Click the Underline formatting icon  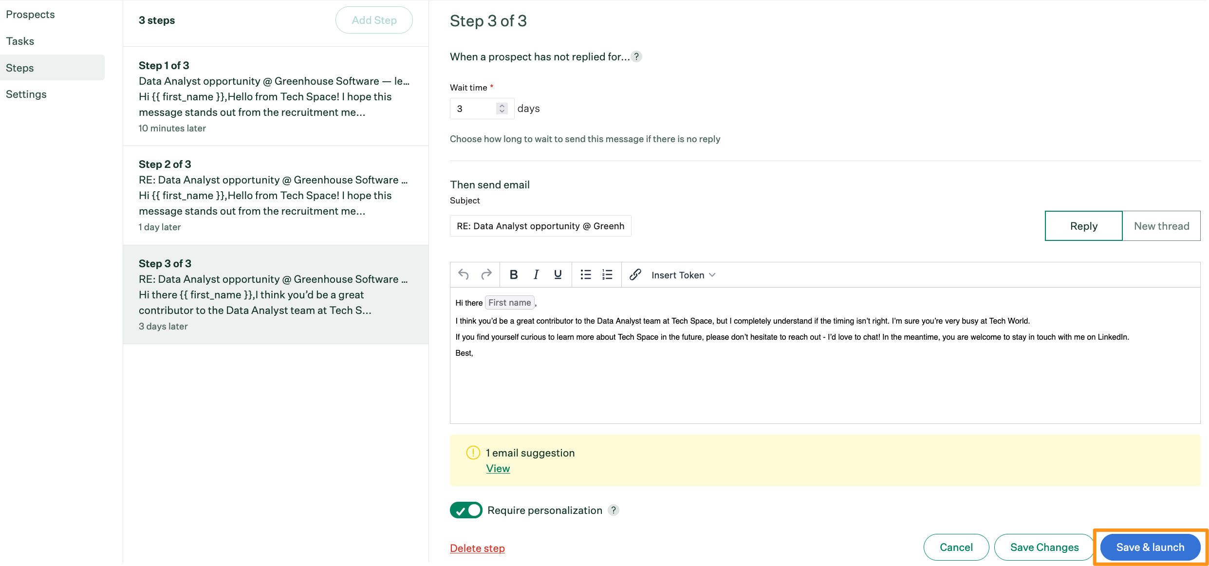click(x=559, y=275)
